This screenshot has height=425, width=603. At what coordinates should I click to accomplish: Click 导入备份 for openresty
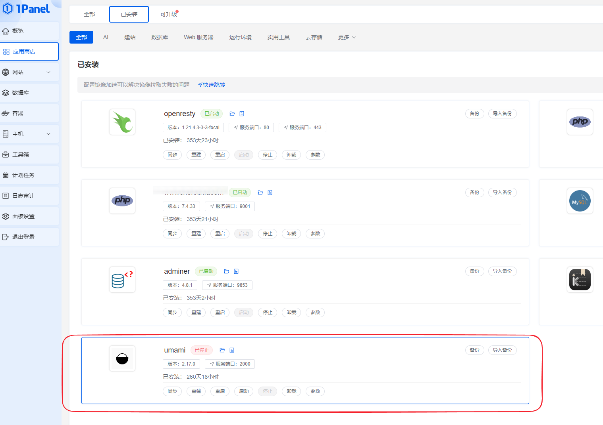click(502, 114)
